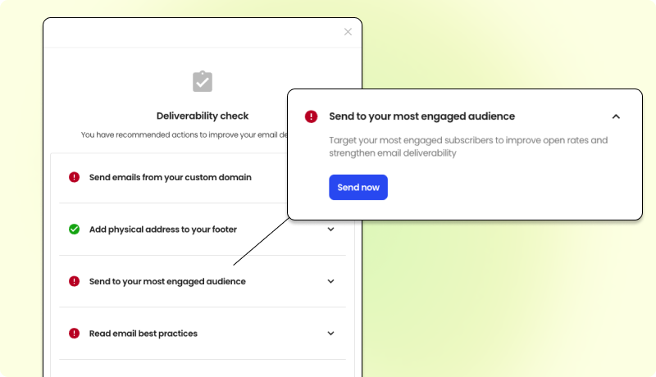Collapse the expanded engaged audience card
The height and width of the screenshot is (377, 656).
(616, 116)
